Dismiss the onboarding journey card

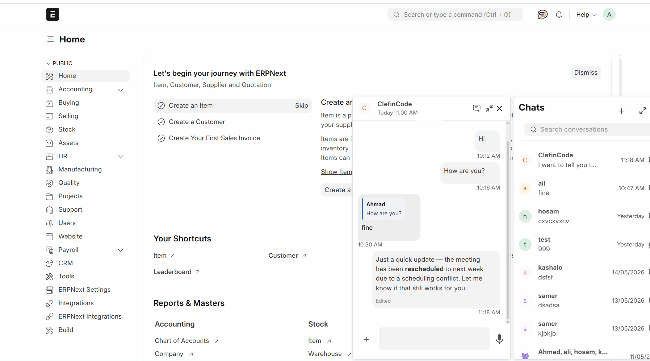[586, 72]
